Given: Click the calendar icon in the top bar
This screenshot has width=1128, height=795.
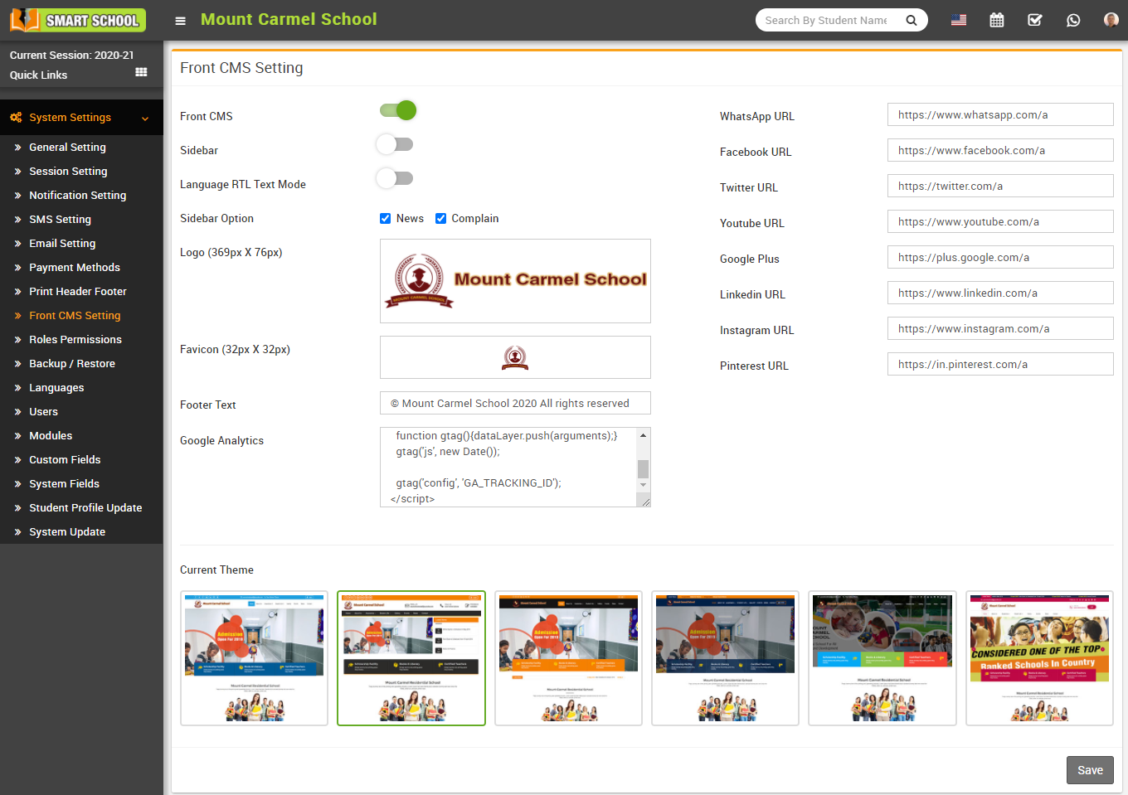Looking at the screenshot, I should coord(996,19).
